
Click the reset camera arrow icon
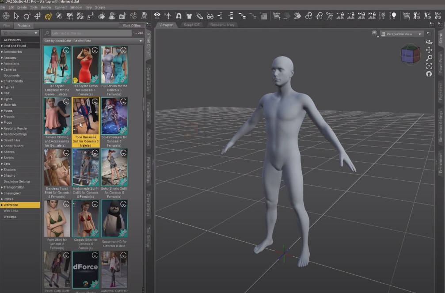[429, 74]
